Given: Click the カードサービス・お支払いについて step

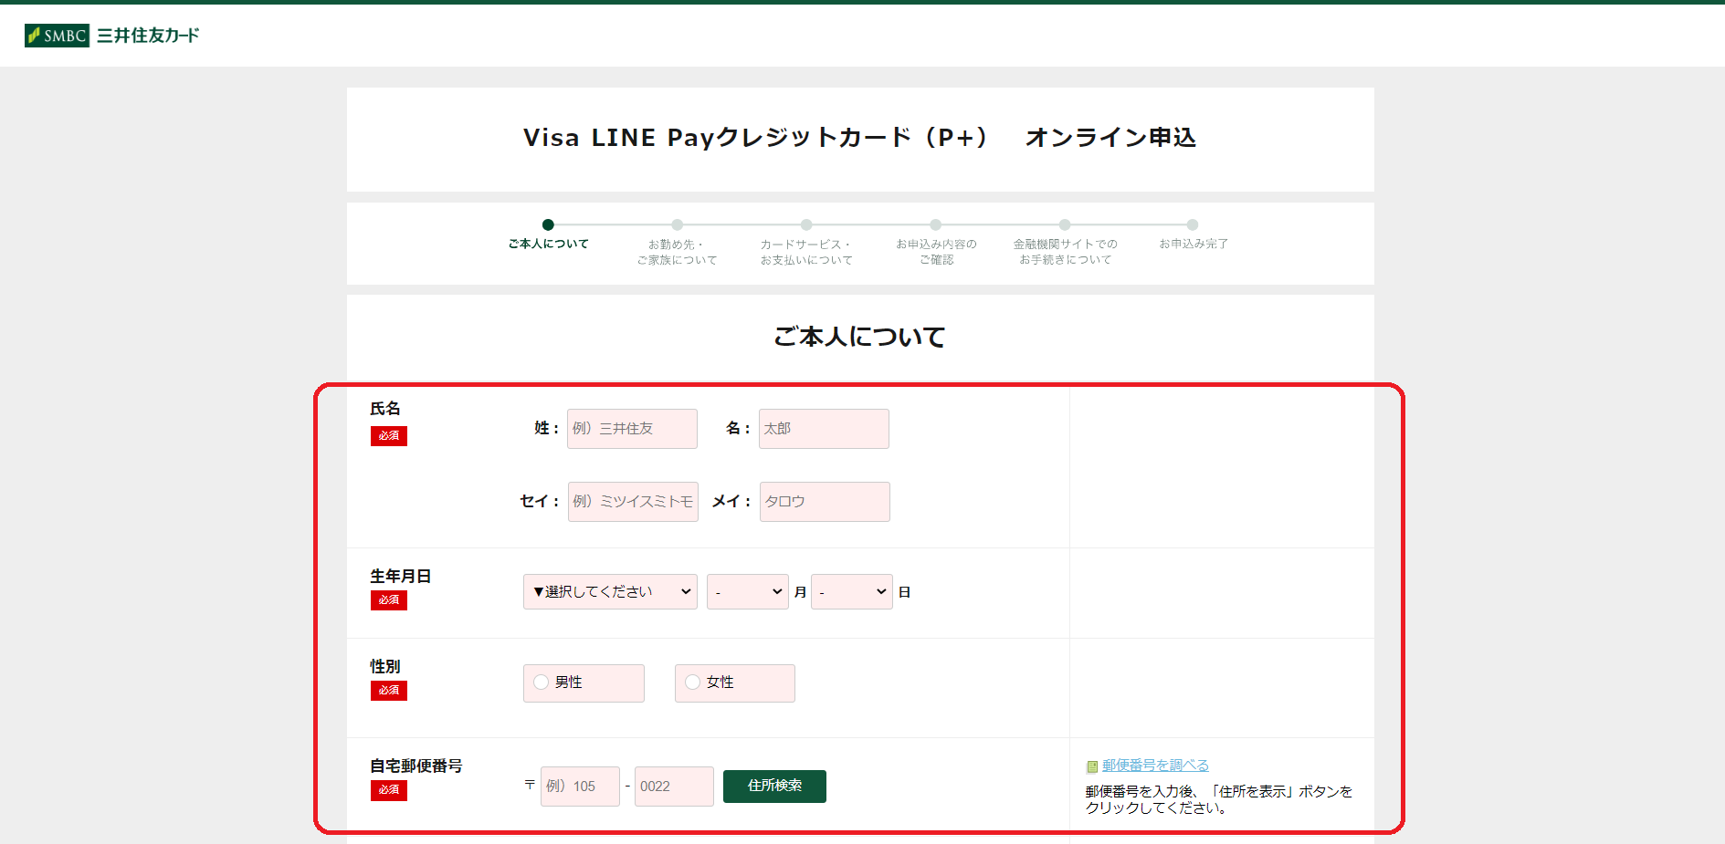Looking at the screenshot, I should [x=806, y=243].
